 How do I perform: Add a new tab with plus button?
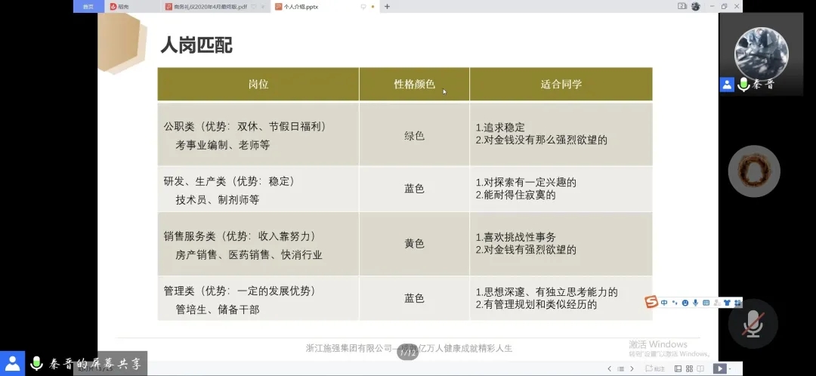(x=388, y=6)
